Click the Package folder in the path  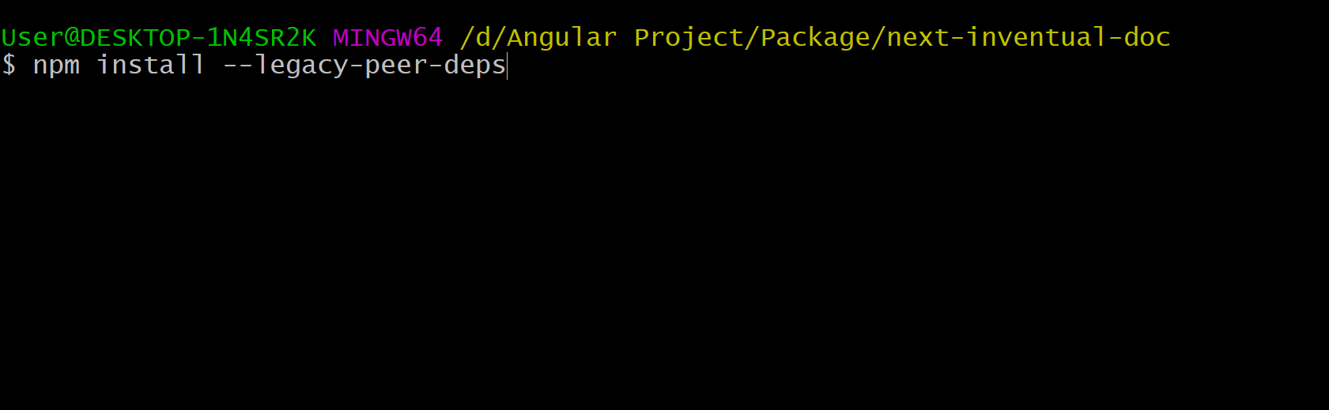coord(815,38)
